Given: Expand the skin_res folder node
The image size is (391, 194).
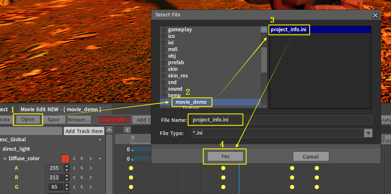Looking at the screenshot, I should point(164,76).
